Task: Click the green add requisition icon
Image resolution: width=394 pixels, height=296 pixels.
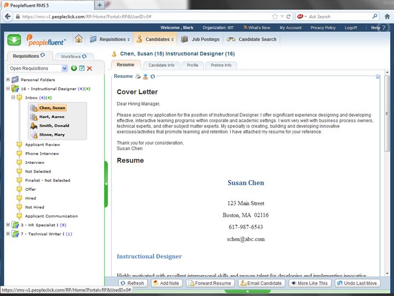Action: click(73, 68)
